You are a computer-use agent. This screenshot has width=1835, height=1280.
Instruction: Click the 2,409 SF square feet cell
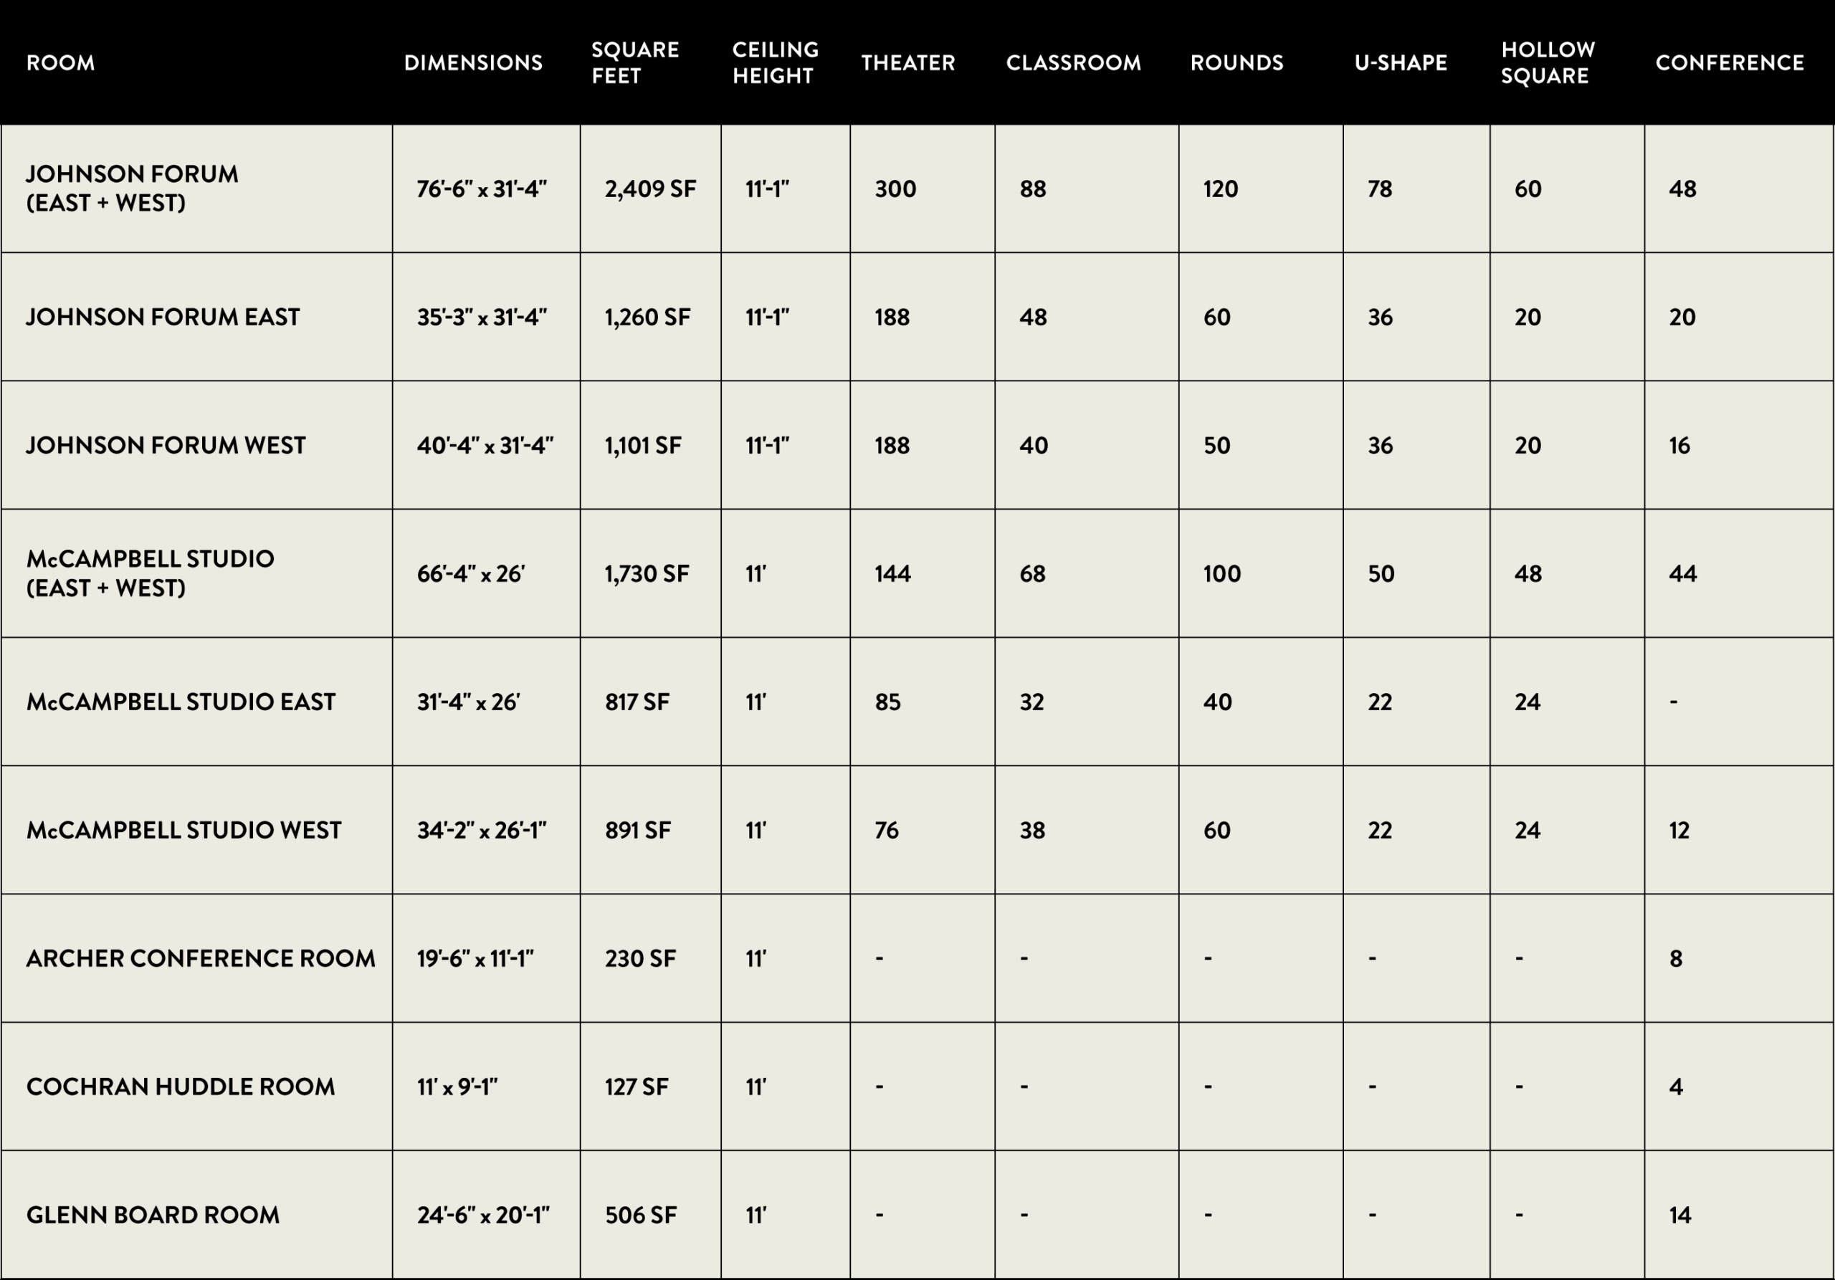coord(649,189)
